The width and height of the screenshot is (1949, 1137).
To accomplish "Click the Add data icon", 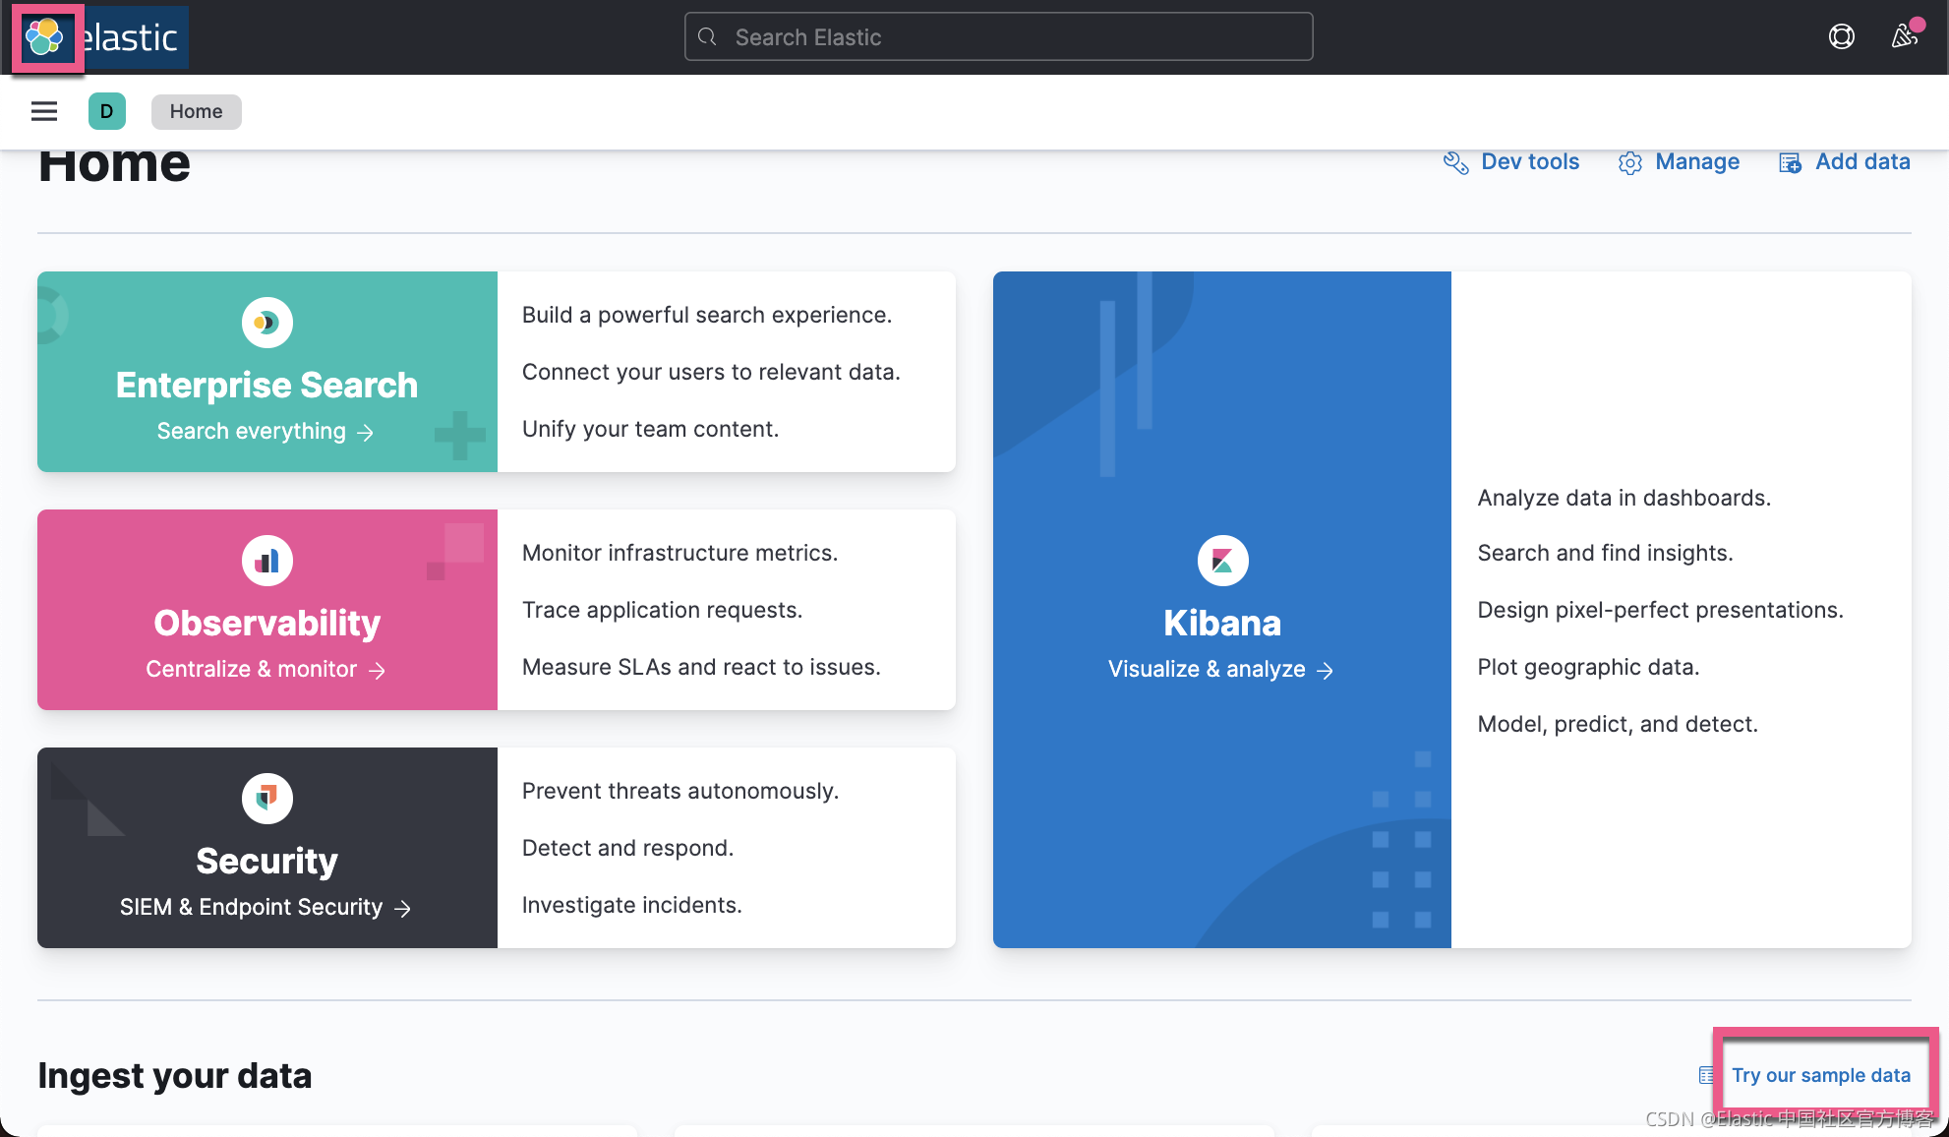I will point(1790,161).
